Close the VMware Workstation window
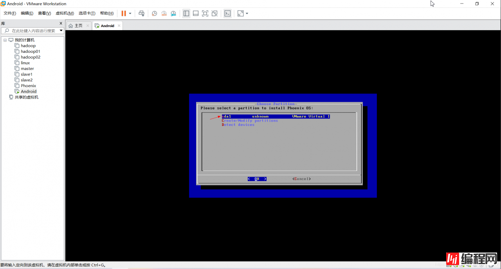 coord(492,4)
